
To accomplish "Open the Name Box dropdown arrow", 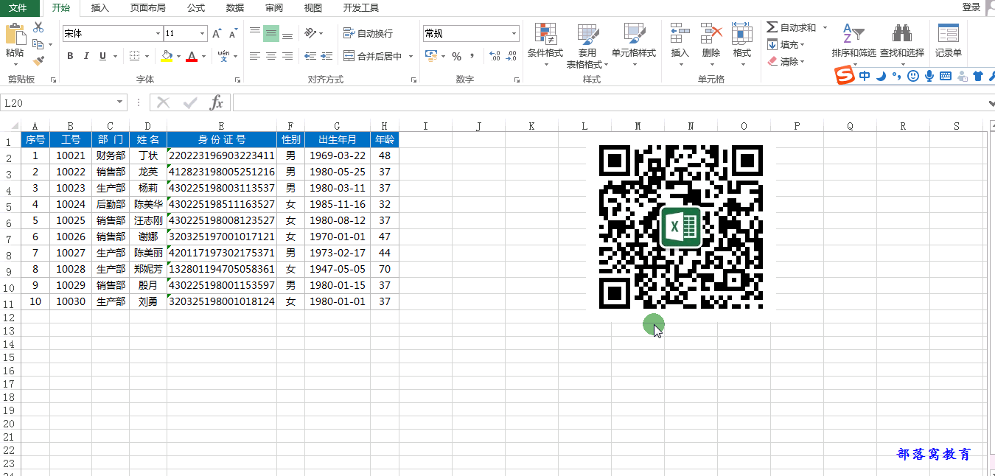I will [x=120, y=102].
